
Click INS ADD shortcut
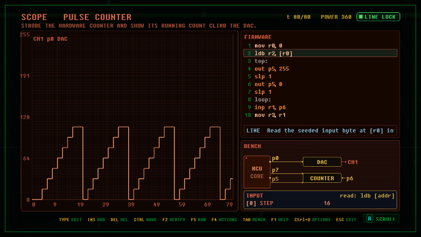click(96, 220)
